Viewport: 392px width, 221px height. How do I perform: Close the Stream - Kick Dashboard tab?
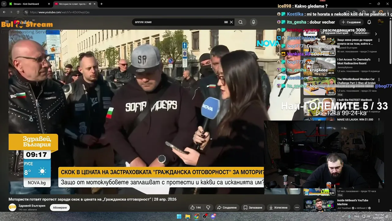tap(49, 4)
